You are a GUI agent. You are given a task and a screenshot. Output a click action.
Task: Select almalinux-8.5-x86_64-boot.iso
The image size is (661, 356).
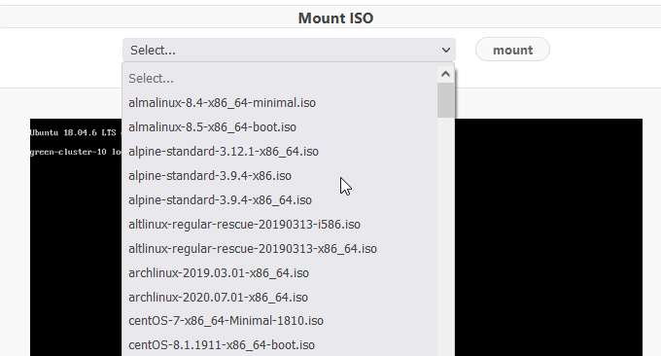pyautogui.click(x=280, y=127)
